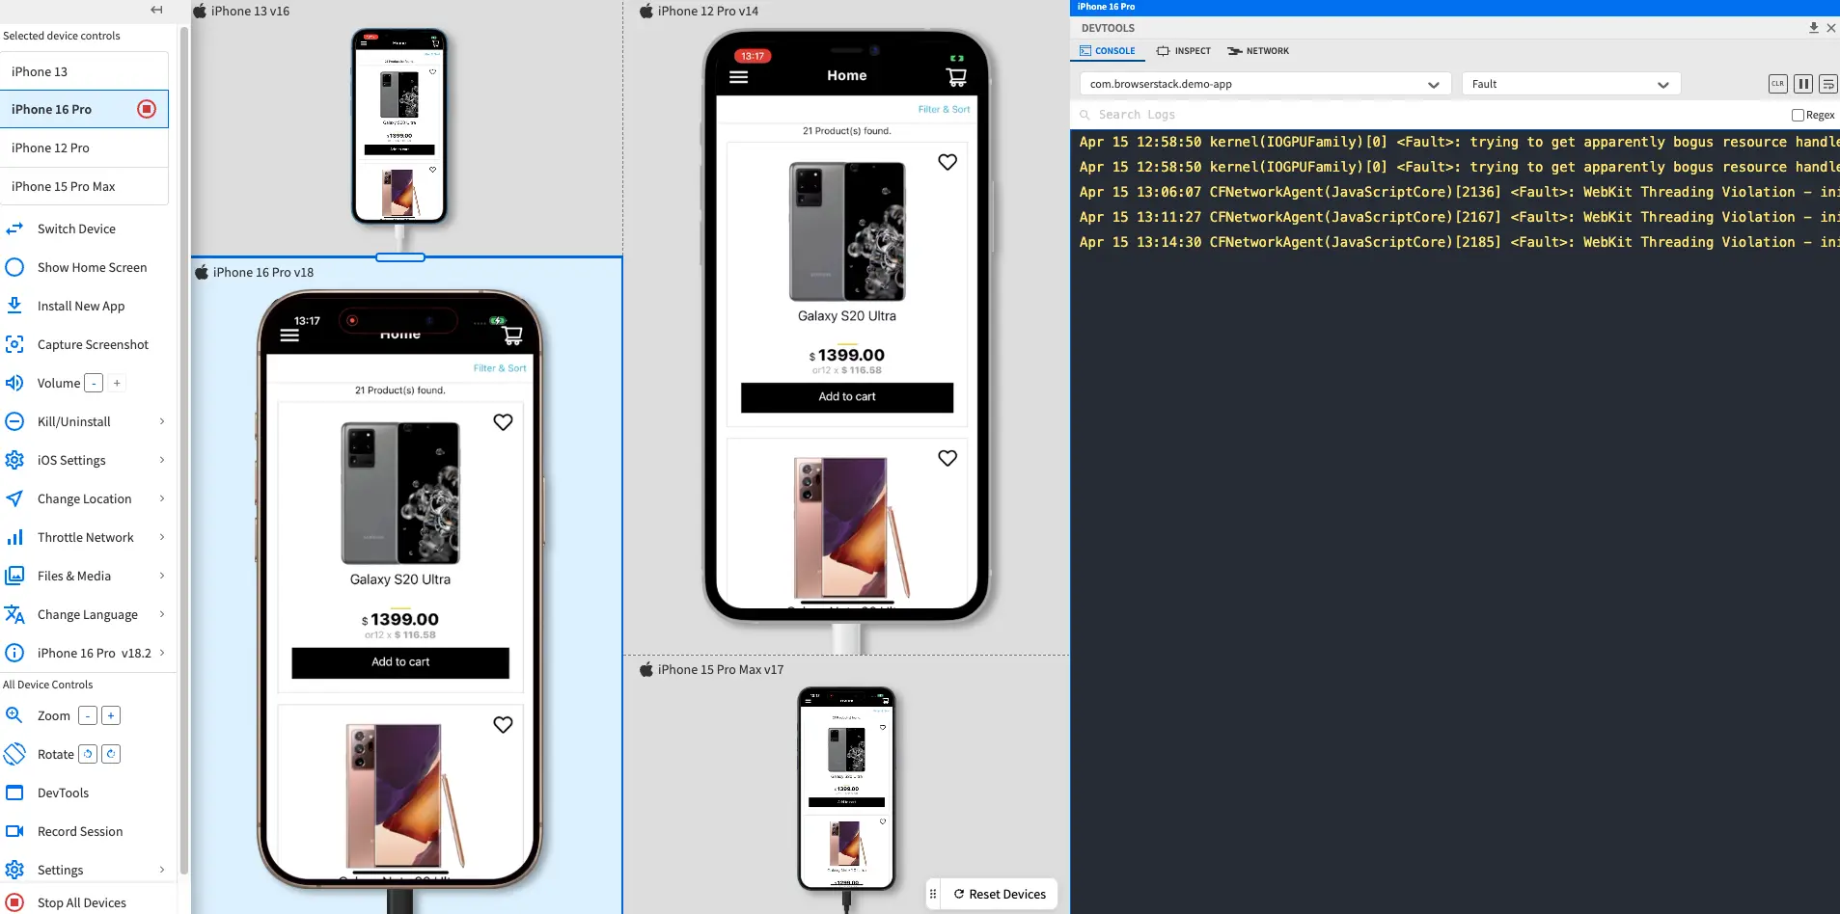Click first kernel IOGPUFamily log entry at 12:58:50
1840x914 pixels.
pyautogui.click(x=1459, y=142)
